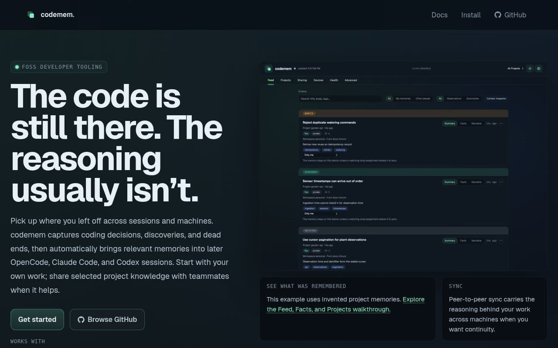Click the Get started button
The width and height of the screenshot is (558, 348).
coord(37,319)
